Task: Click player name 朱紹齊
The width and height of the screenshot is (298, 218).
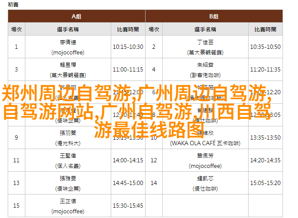Action: [x=205, y=65]
